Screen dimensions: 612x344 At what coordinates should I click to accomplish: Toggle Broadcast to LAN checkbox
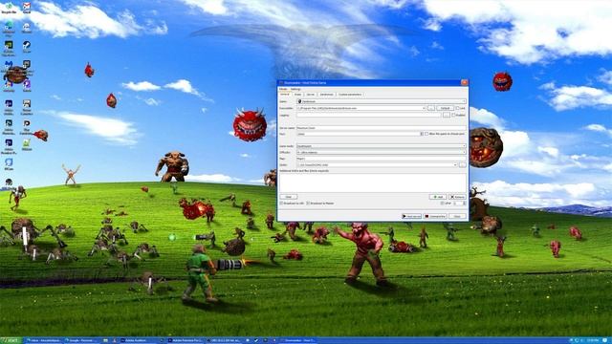pyautogui.click(x=281, y=204)
